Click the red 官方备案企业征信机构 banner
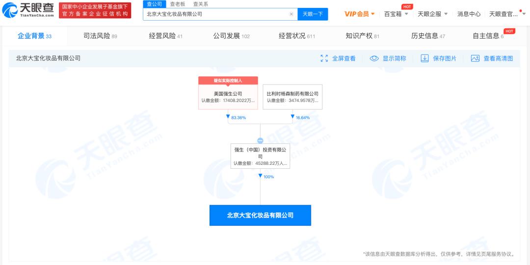This screenshot has height=265, width=530. [x=95, y=10]
